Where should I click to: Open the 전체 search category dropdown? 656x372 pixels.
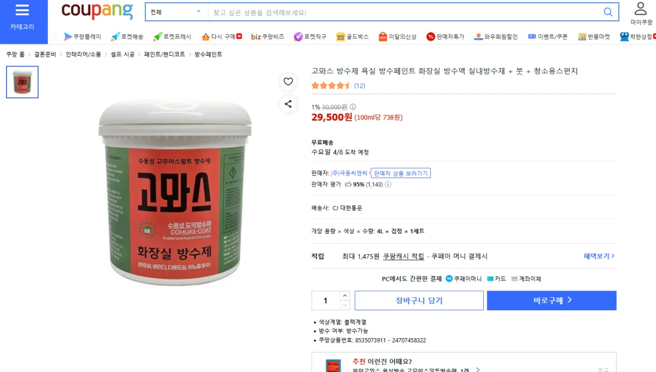point(176,12)
